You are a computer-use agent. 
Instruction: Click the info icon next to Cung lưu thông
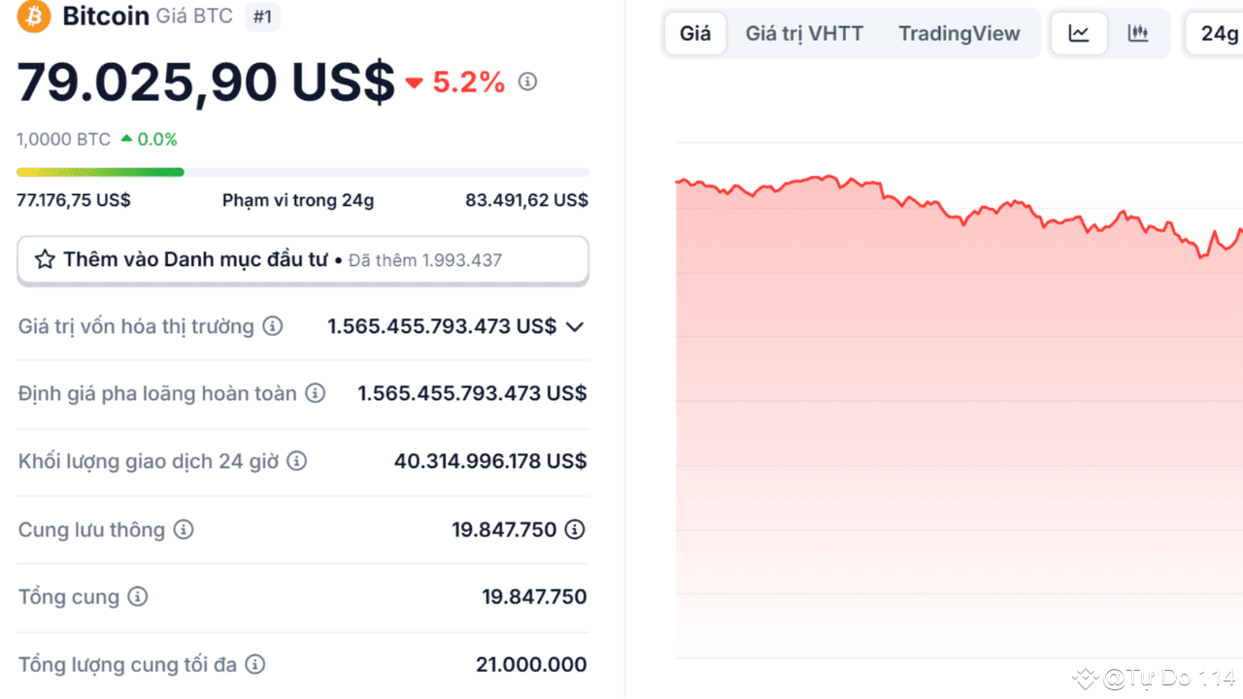(184, 529)
